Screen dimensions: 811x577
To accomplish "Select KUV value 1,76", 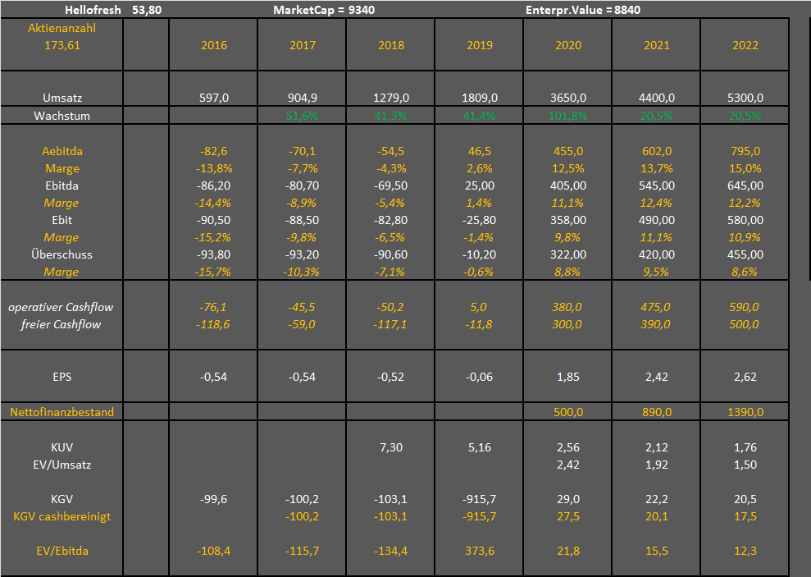I will click(x=745, y=447).
